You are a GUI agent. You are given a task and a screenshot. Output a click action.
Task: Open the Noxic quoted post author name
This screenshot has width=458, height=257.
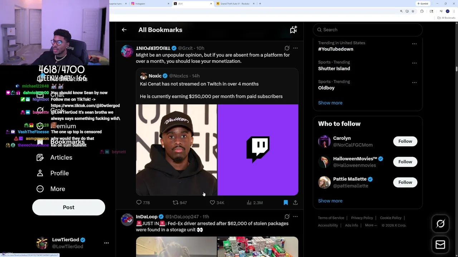[155, 76]
